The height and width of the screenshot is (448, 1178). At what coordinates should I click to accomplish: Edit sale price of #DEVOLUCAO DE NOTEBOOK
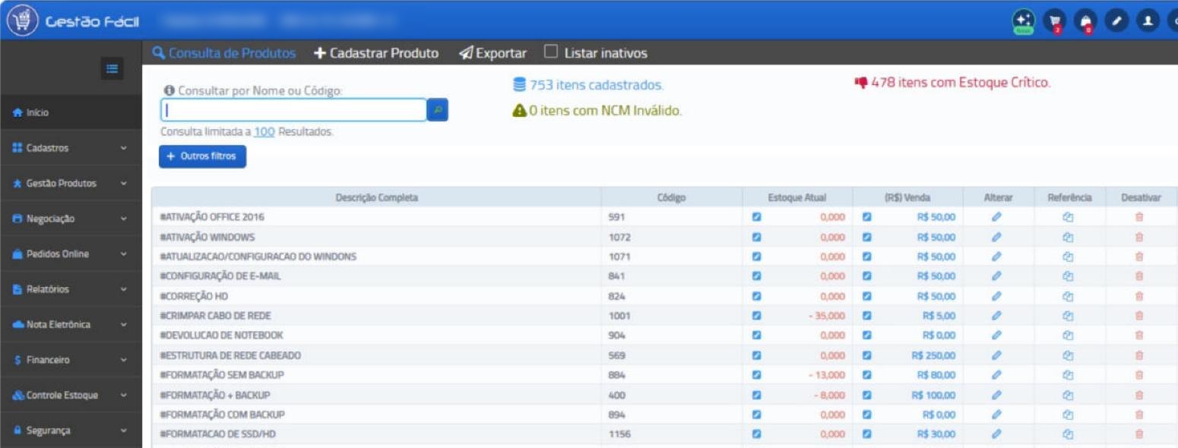tap(867, 336)
